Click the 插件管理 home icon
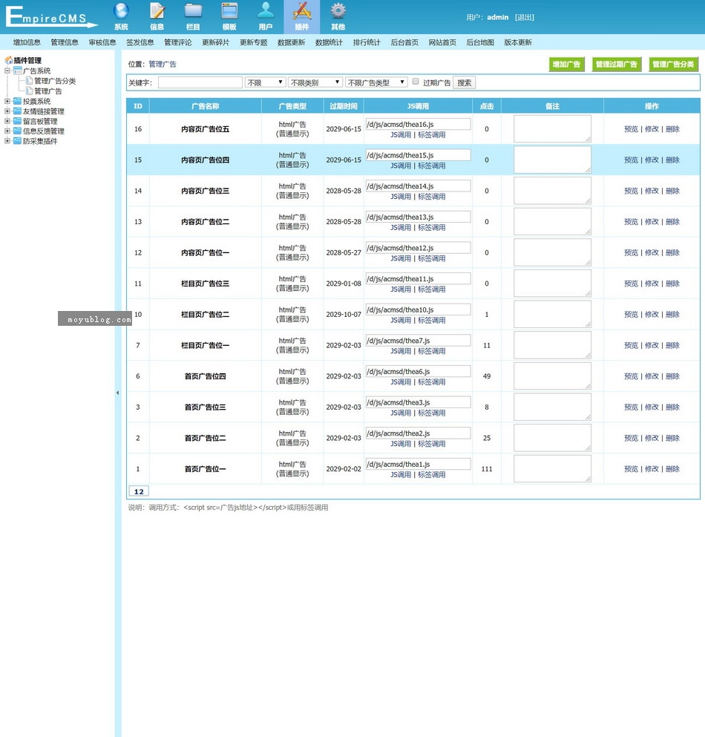This screenshot has height=737, width=705. [8, 60]
